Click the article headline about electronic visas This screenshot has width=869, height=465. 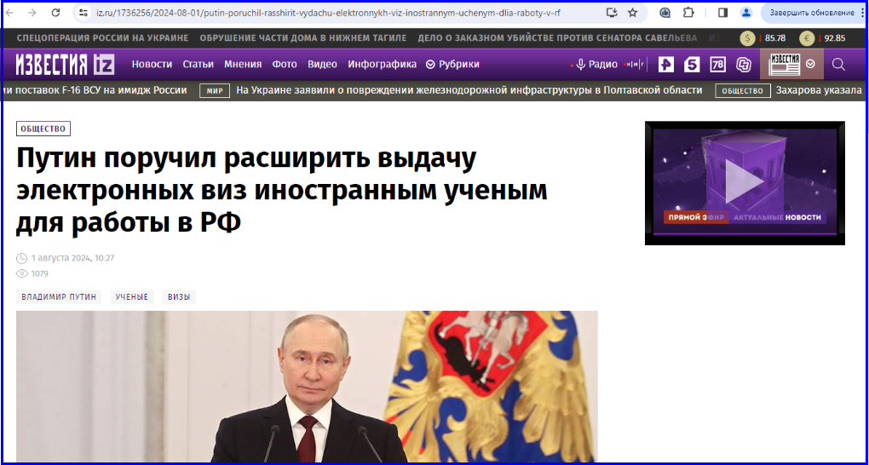coord(282,191)
